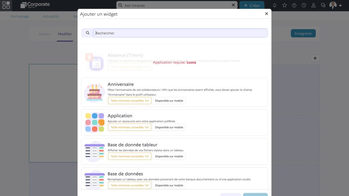The image size is (349, 196).
Task: Click the Corporate Agency logo
Action: coord(35,5)
